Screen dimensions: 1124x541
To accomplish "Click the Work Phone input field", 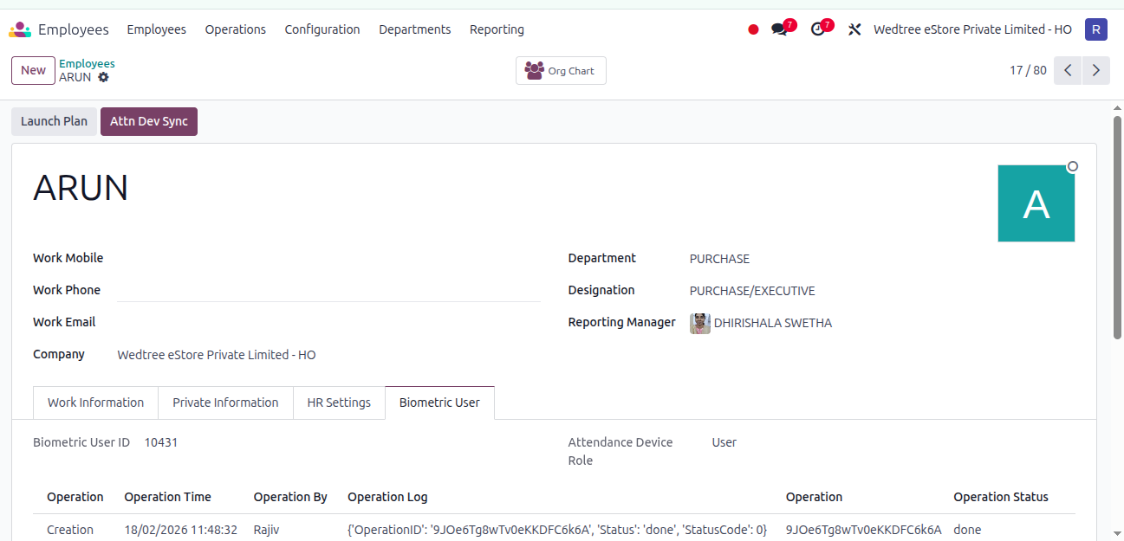I will [328, 290].
